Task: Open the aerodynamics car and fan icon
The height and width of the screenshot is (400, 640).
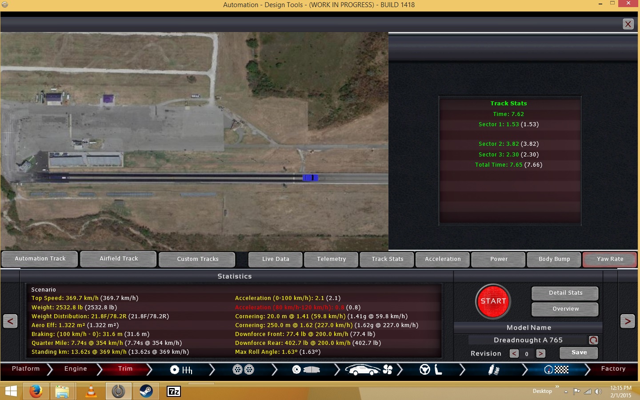Action: pyautogui.click(x=369, y=370)
